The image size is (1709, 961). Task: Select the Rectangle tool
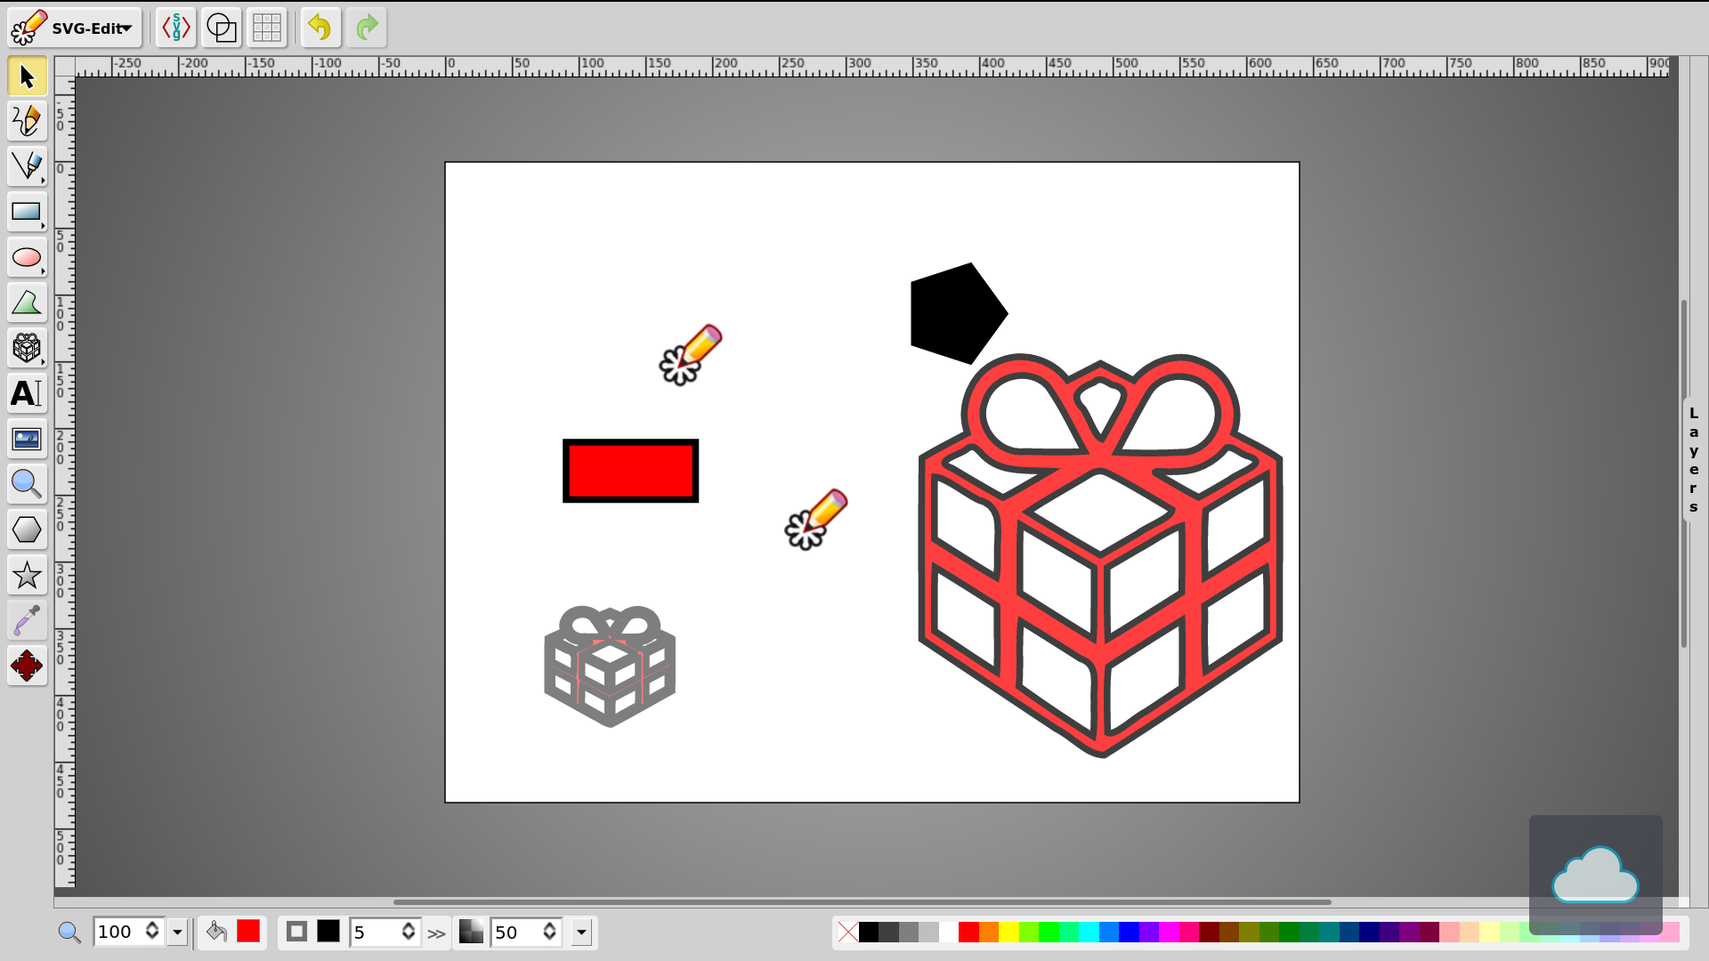coord(27,212)
